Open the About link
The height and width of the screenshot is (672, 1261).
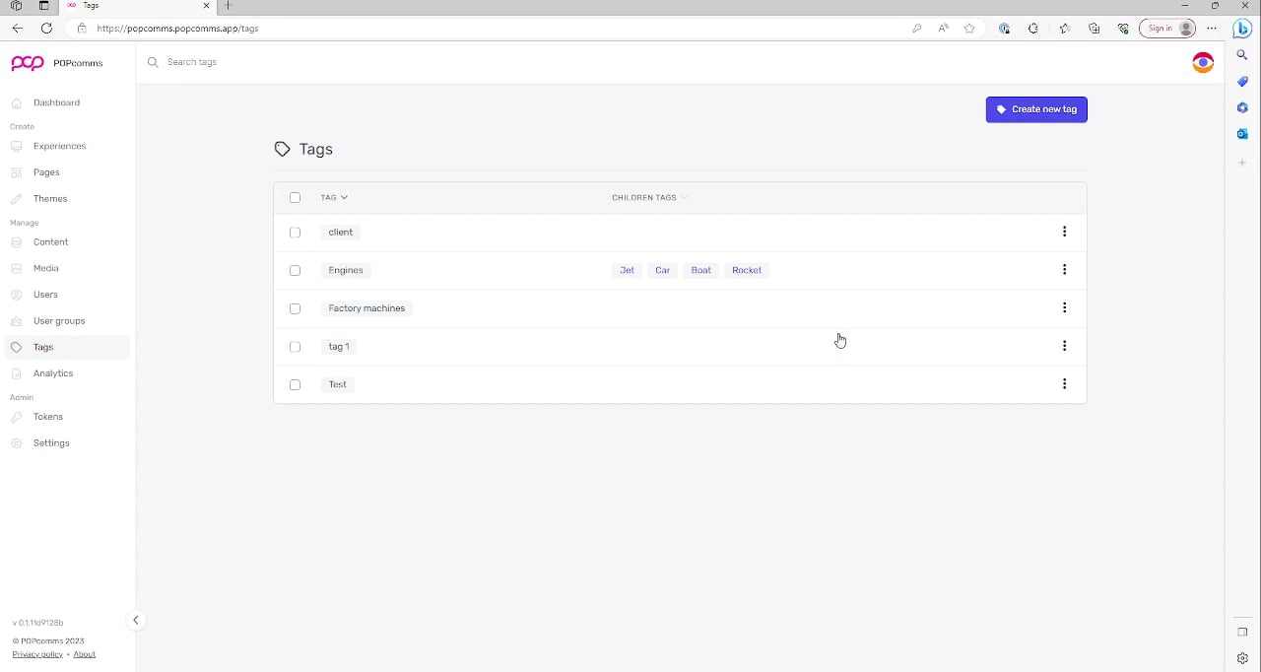tap(85, 654)
